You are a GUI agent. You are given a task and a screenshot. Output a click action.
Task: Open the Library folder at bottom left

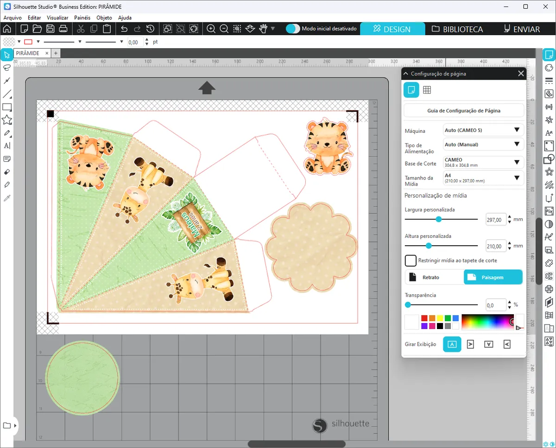click(x=6, y=425)
